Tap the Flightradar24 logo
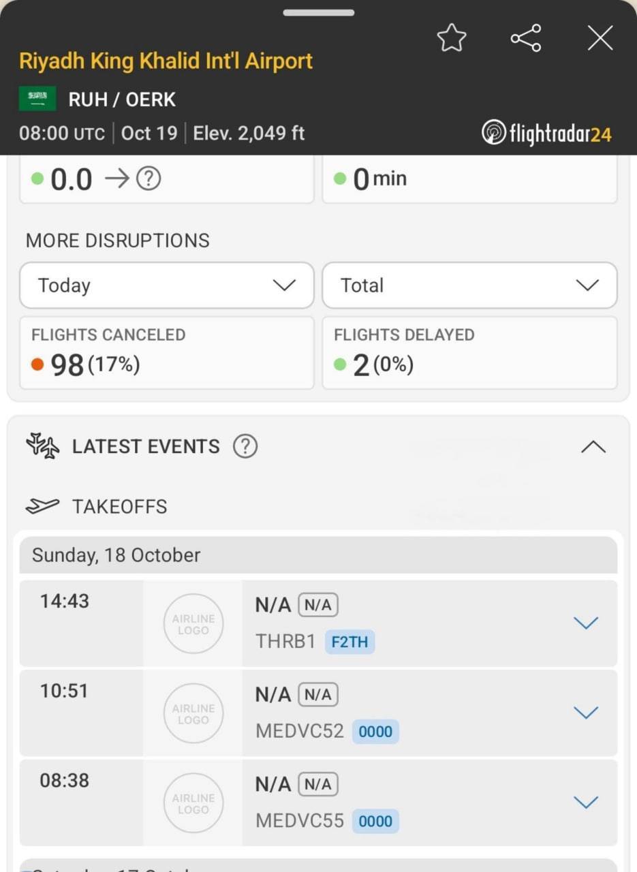 coord(546,133)
